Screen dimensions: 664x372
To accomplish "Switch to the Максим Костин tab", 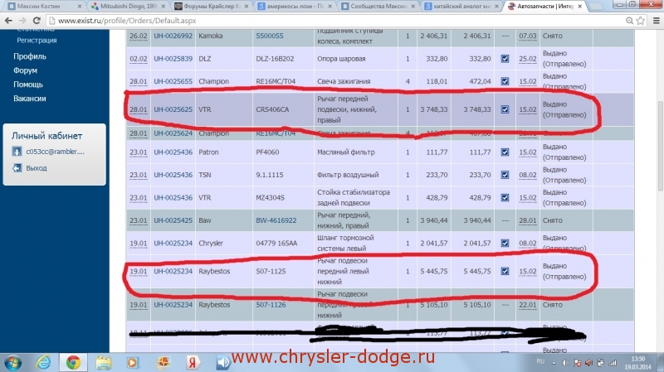I will click(x=43, y=7).
